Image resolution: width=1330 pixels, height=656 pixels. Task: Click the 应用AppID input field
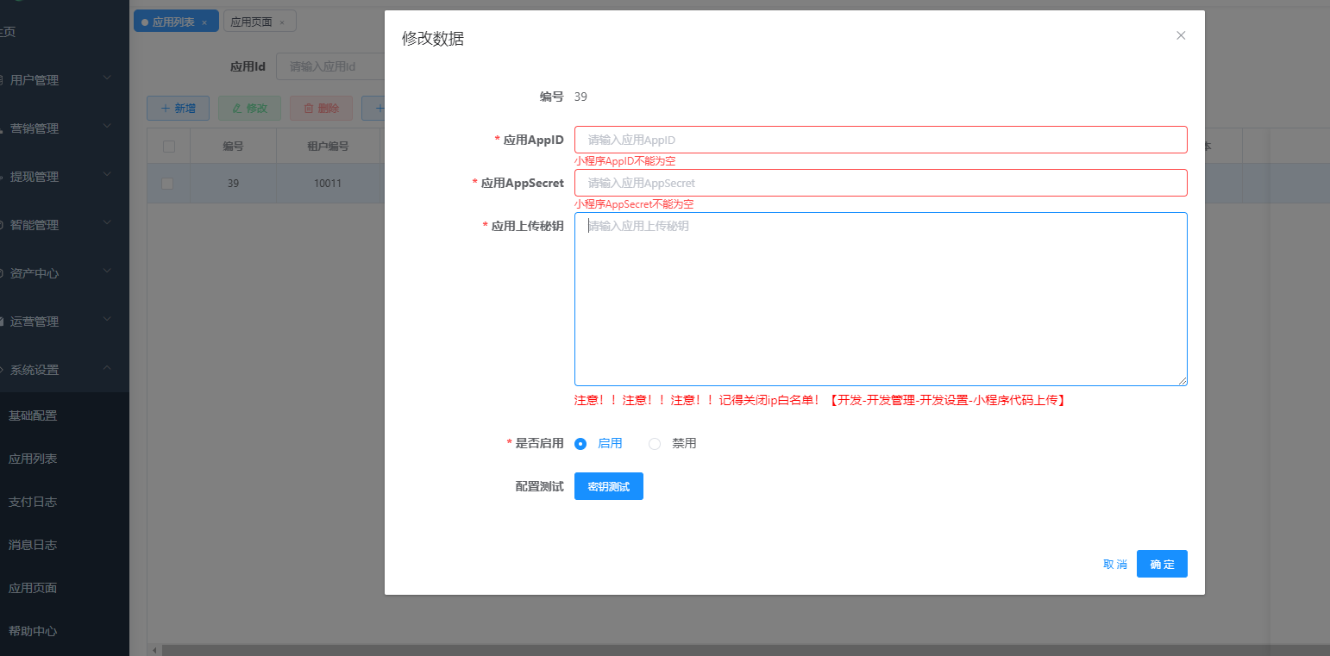coord(881,140)
